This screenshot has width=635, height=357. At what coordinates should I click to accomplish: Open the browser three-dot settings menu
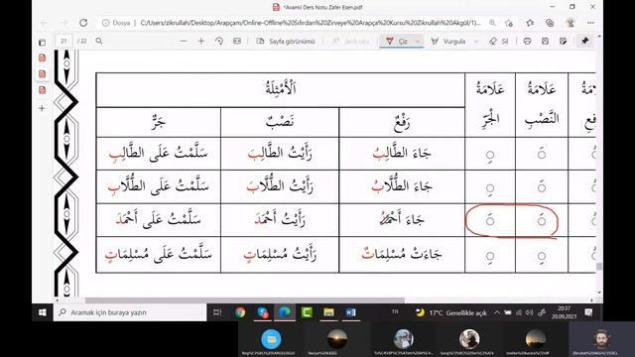click(x=590, y=23)
